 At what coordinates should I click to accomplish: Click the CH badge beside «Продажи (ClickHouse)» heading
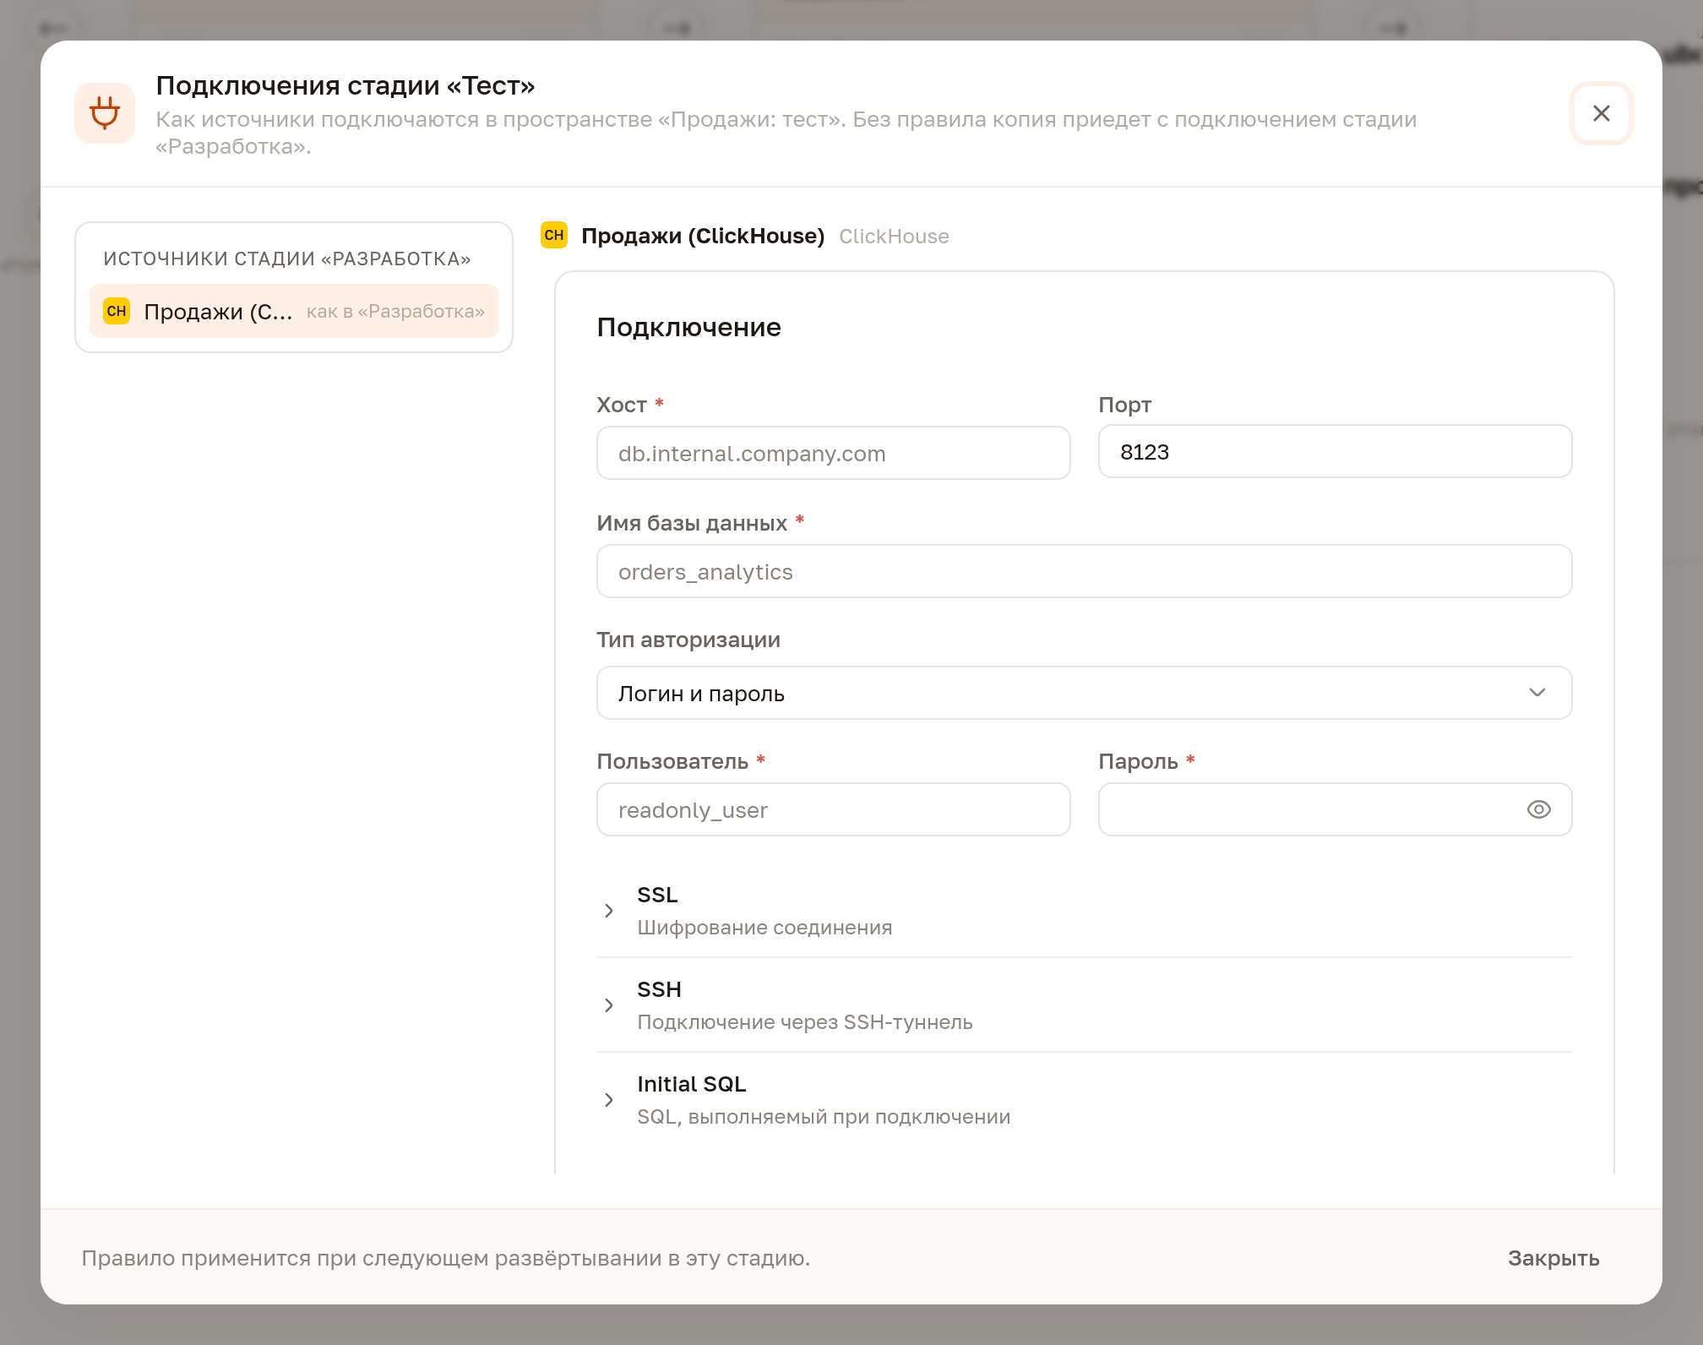pyautogui.click(x=554, y=235)
